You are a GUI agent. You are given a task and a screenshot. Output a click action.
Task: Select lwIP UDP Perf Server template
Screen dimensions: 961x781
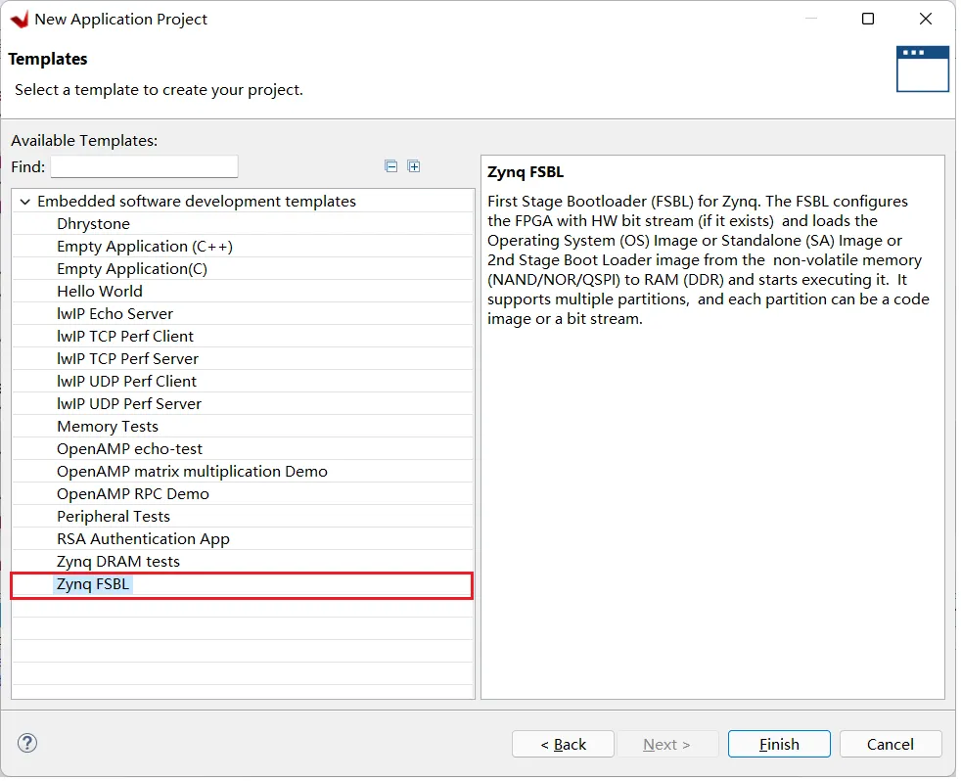pyautogui.click(x=244, y=405)
